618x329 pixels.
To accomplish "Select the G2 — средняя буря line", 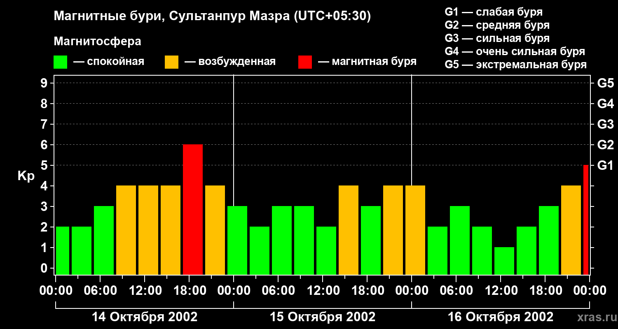I will (497, 25).
